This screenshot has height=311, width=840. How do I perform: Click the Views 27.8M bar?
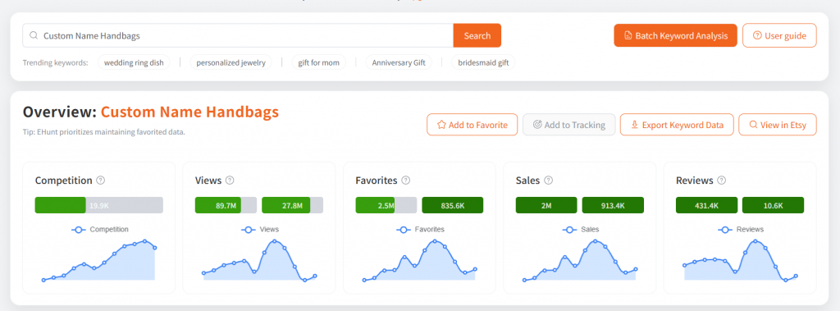(293, 205)
